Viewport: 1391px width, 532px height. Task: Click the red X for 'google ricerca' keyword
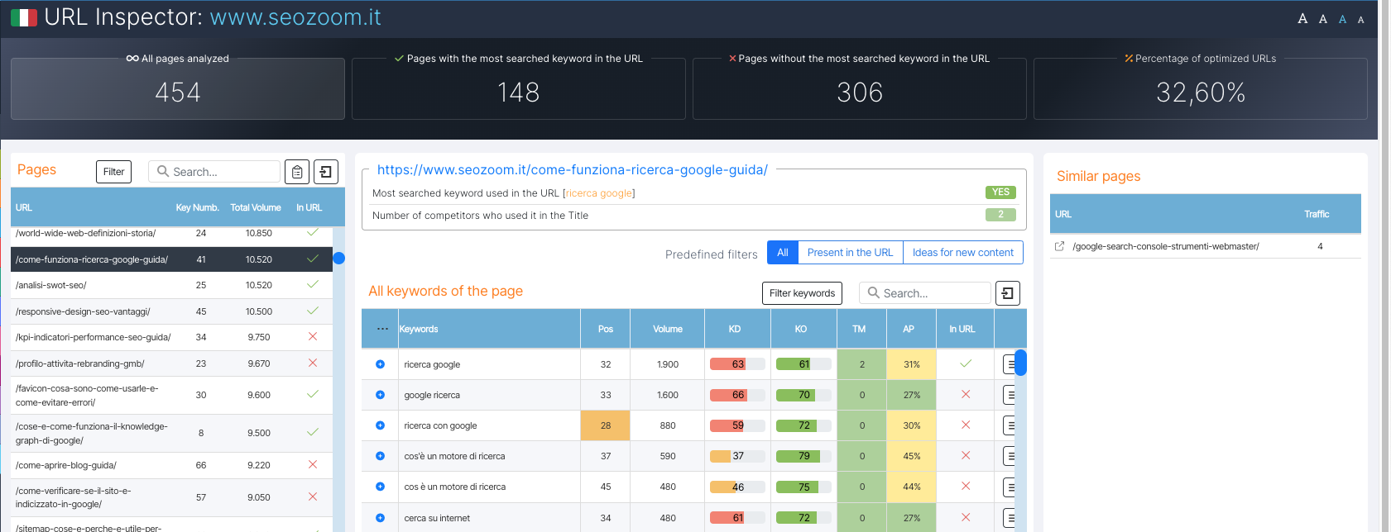[966, 395]
